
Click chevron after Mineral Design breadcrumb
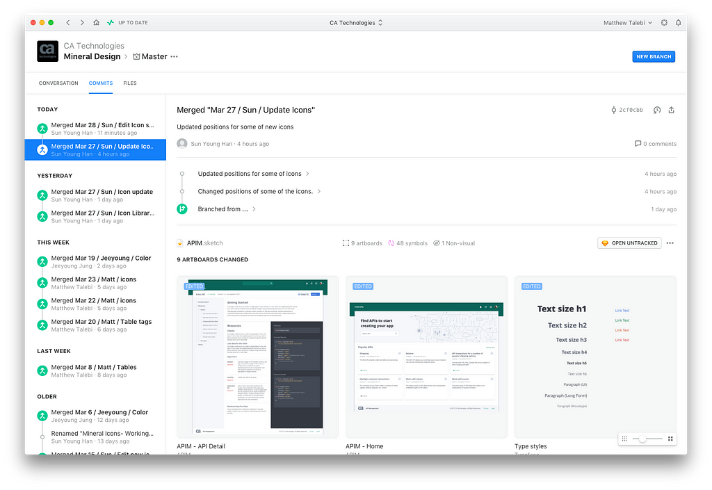126,57
